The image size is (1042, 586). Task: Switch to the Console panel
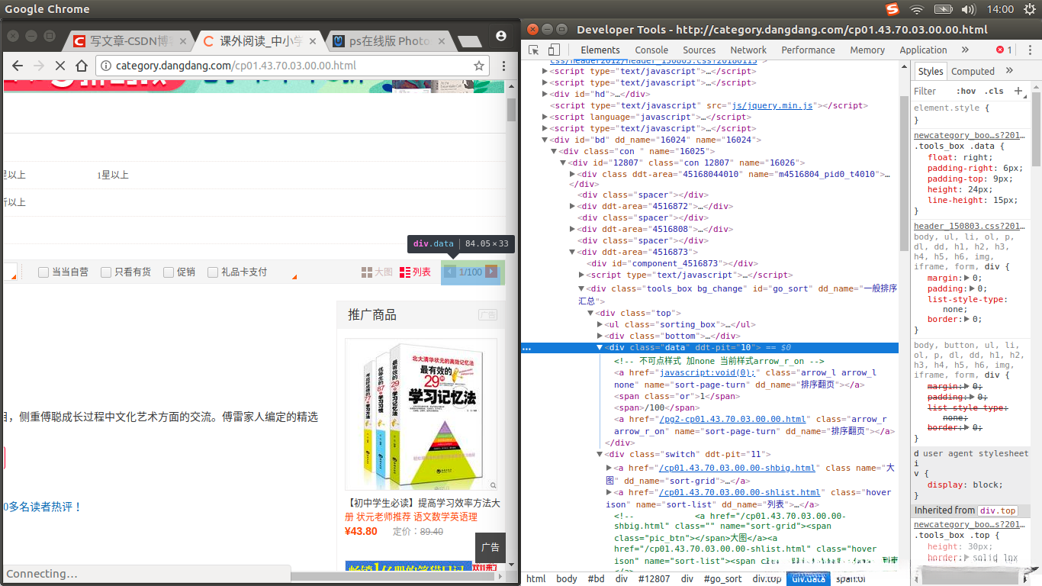[x=651, y=50]
